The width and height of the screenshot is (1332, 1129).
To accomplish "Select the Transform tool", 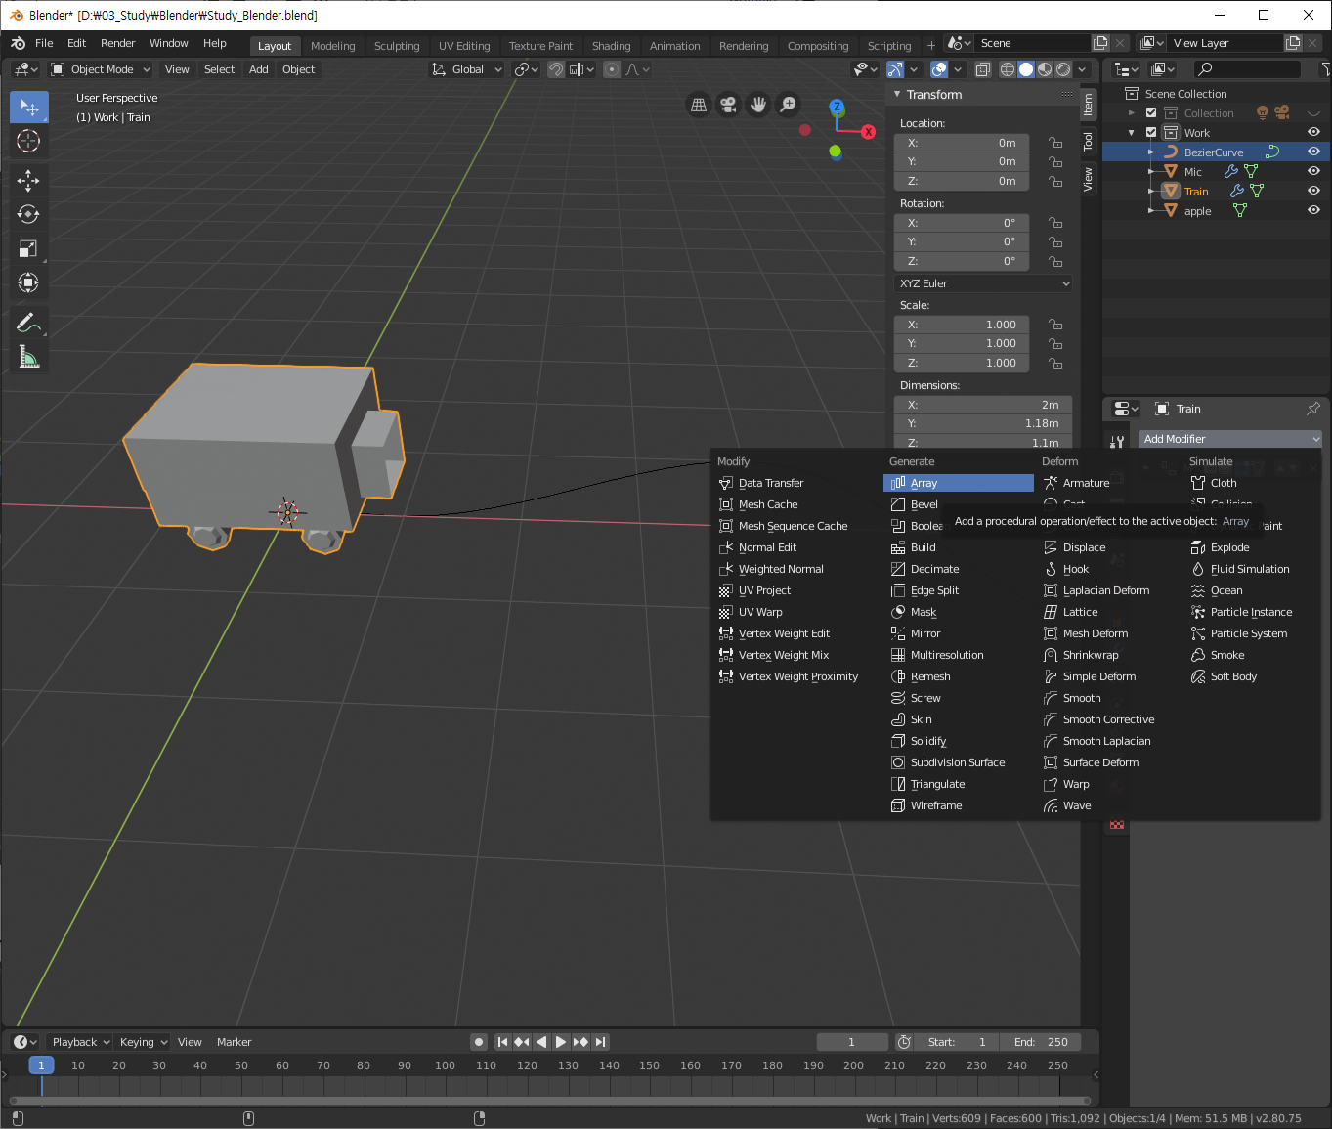I will [28, 283].
